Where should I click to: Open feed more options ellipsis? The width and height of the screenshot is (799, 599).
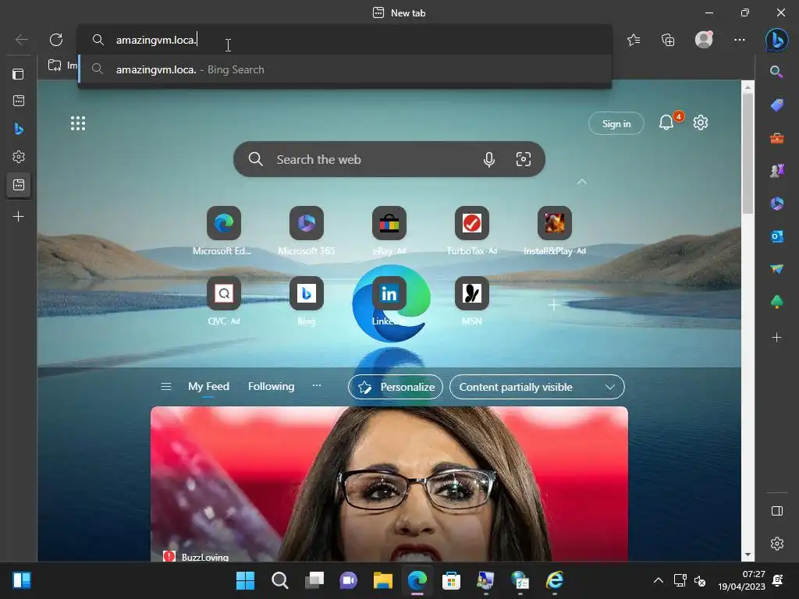[x=317, y=385]
